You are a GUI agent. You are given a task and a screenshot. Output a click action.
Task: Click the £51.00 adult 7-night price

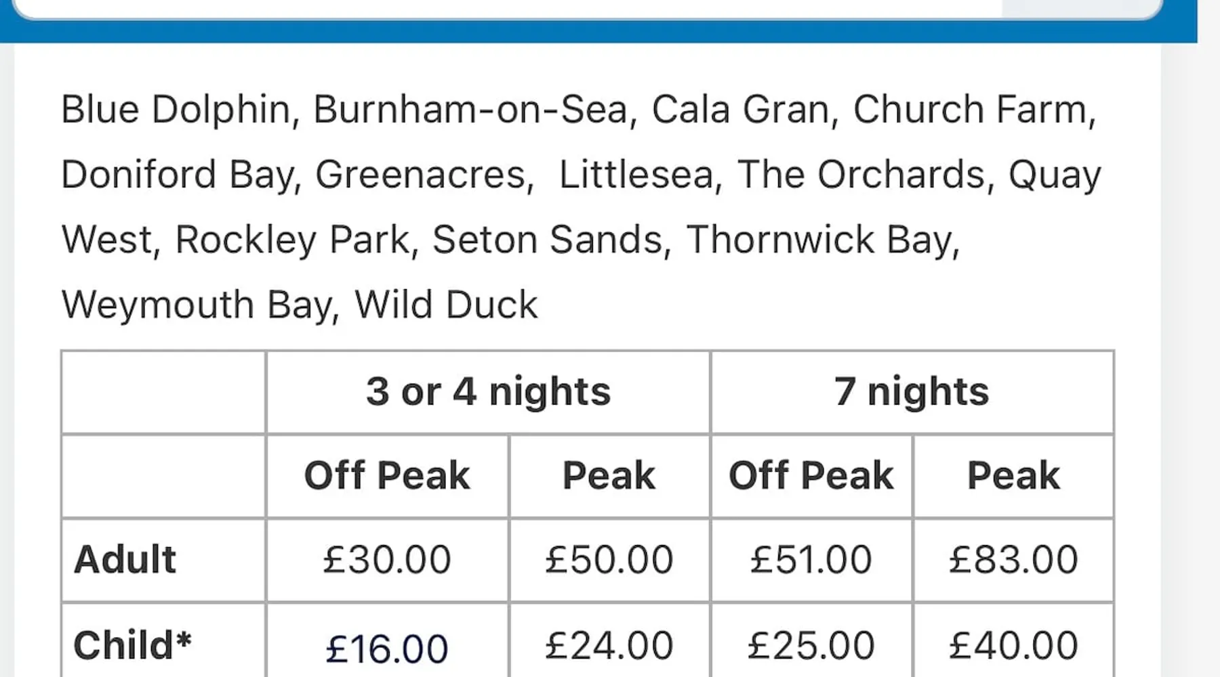(x=811, y=560)
